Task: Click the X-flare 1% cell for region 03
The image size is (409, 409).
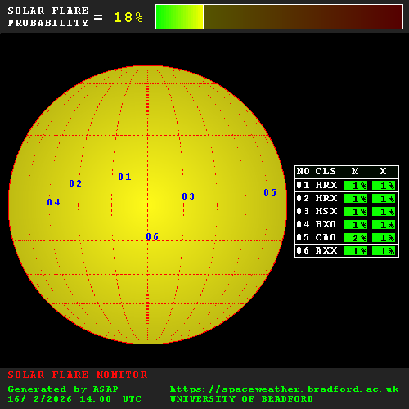Action: [x=384, y=212]
